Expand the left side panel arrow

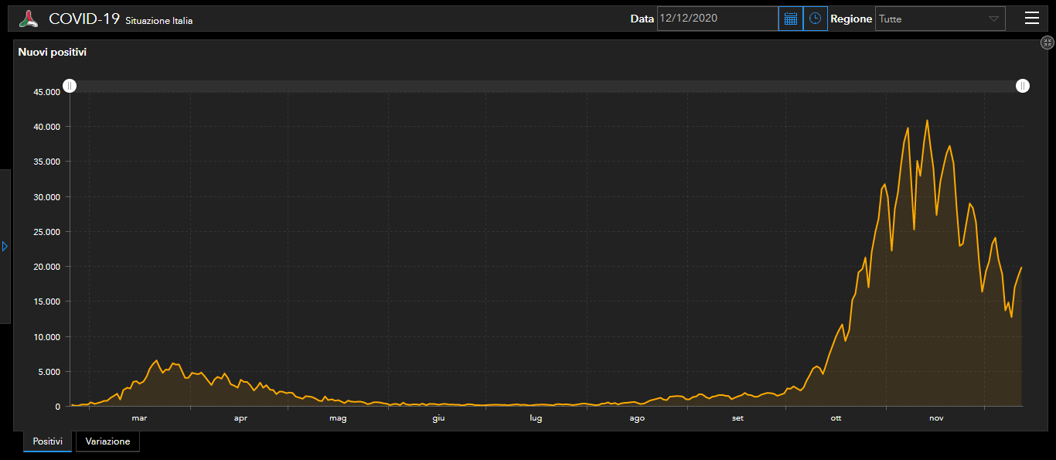(x=5, y=246)
